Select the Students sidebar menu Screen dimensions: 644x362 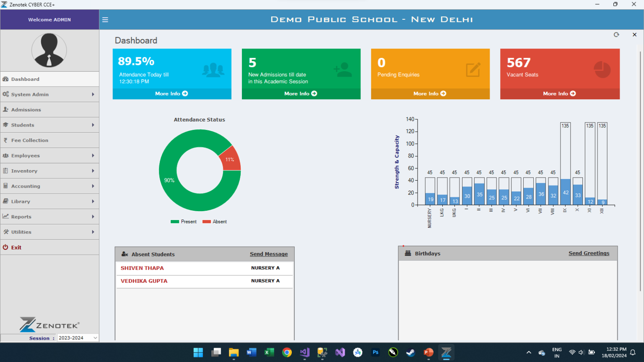point(49,125)
